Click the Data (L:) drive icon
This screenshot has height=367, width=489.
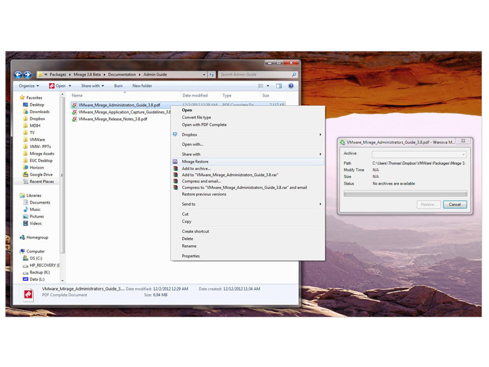[26, 280]
